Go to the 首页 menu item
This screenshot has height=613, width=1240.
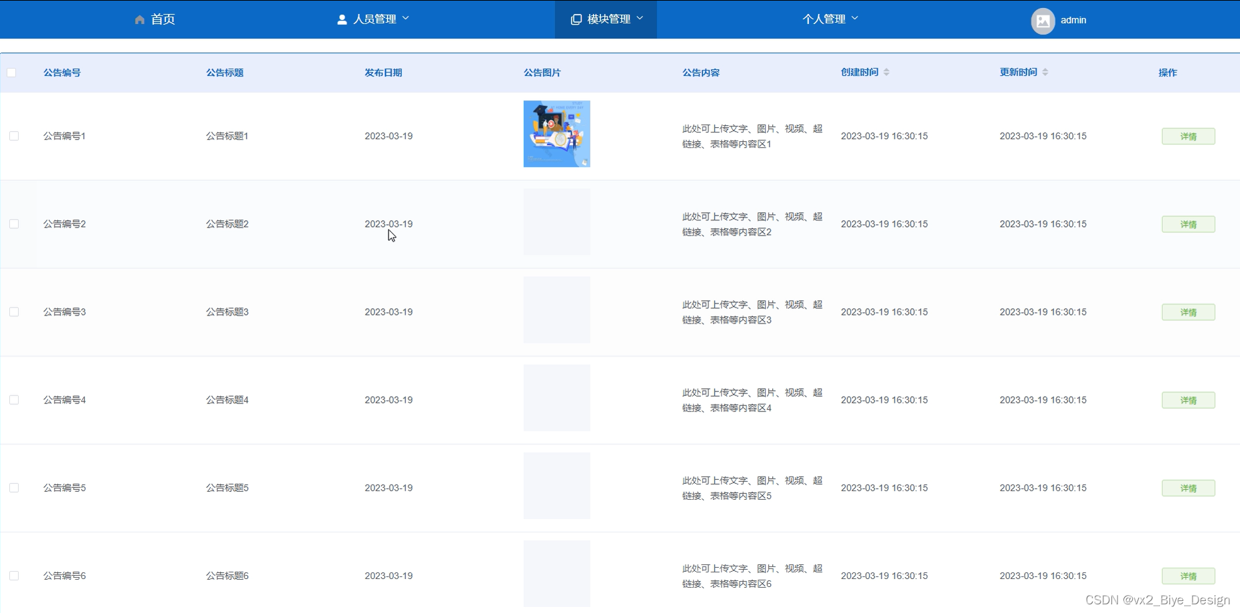(155, 19)
